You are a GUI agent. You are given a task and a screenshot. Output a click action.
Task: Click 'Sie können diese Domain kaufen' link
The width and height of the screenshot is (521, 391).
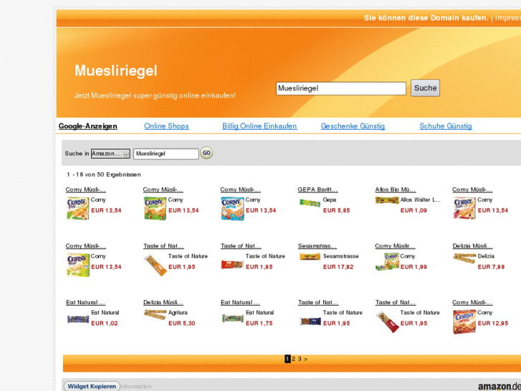pyautogui.click(x=426, y=18)
